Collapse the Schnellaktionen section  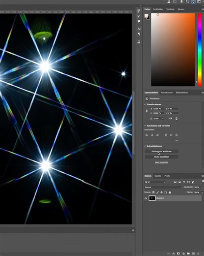(145, 146)
